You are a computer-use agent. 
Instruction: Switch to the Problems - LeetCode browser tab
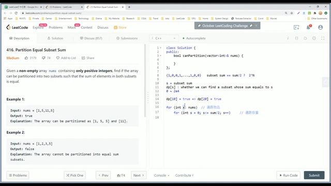(x=64, y=7)
